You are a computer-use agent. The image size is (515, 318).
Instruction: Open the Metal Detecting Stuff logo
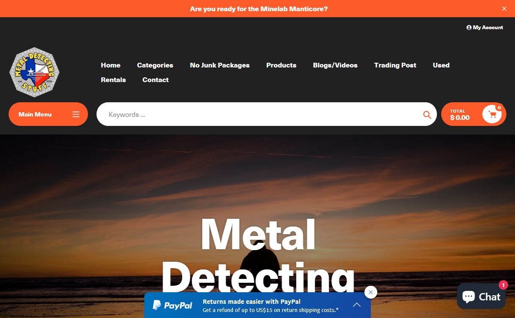click(34, 72)
